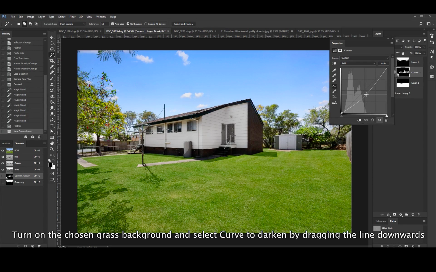Open Channels panel menu

(x=45, y=143)
